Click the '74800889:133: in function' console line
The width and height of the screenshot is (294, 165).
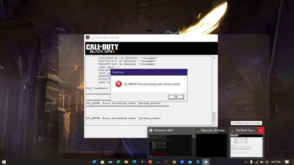click(128, 64)
